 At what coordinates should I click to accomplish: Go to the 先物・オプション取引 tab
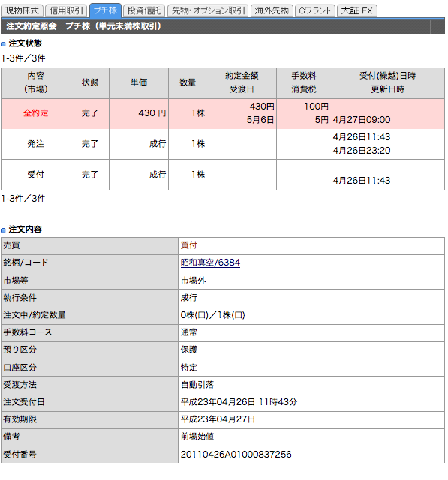point(208,10)
